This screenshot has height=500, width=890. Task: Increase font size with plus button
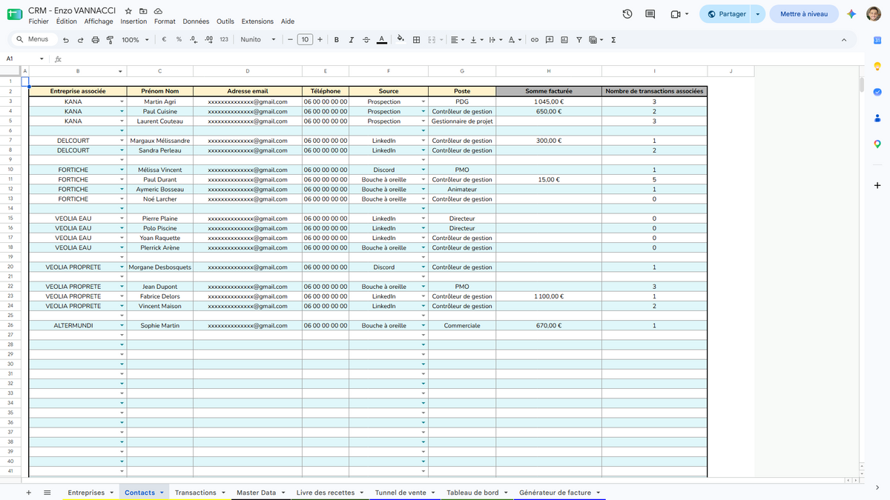click(320, 40)
